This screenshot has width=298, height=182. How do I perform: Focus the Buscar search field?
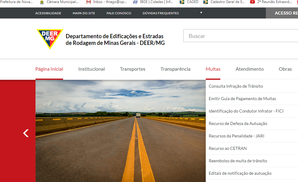(x=241, y=36)
